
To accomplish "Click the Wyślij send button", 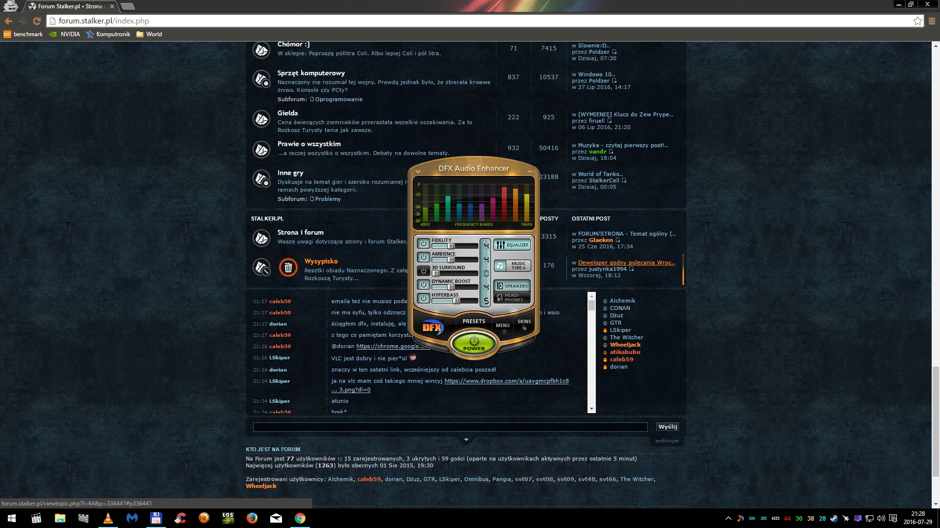I will (668, 427).
